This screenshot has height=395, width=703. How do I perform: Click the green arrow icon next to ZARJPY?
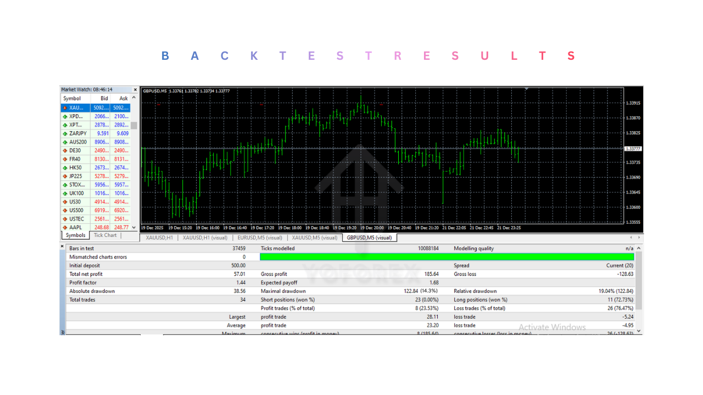click(x=65, y=133)
